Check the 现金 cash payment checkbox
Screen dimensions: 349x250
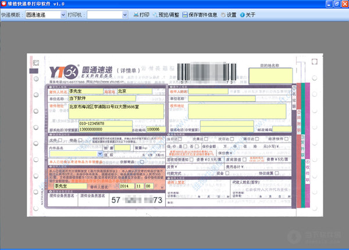pos(227,173)
